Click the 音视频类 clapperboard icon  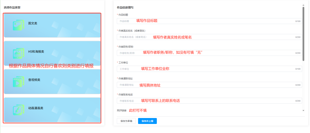click(19, 81)
